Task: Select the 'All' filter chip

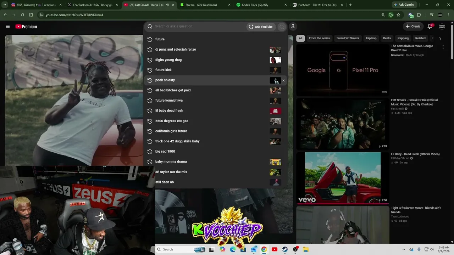Action: click(300, 38)
